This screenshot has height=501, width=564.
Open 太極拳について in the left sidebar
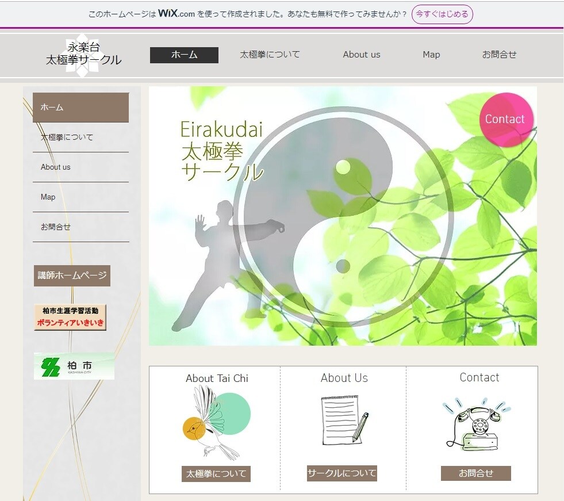pos(80,137)
